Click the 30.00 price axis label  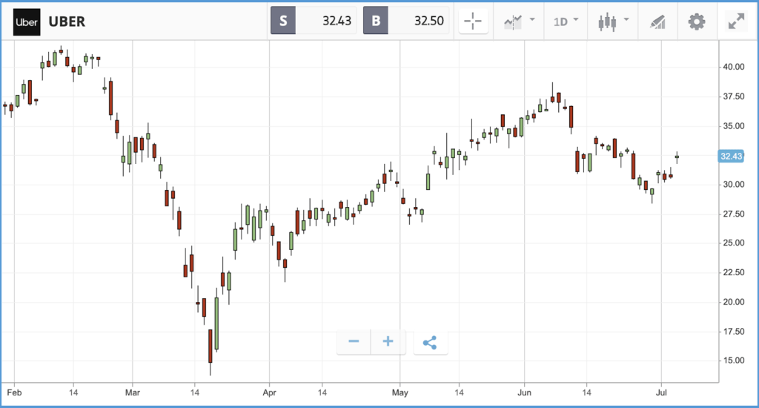click(733, 184)
